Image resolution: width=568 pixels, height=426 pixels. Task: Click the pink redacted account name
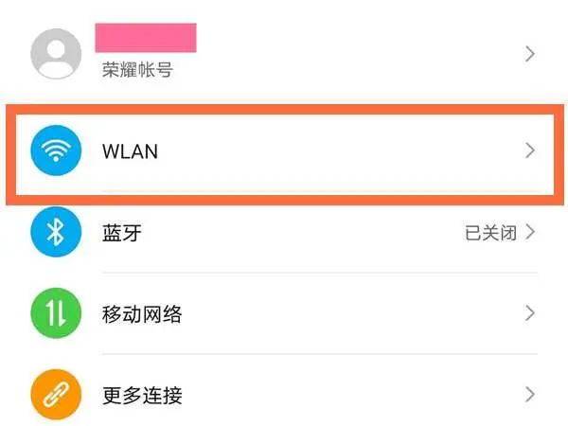pyautogui.click(x=146, y=39)
